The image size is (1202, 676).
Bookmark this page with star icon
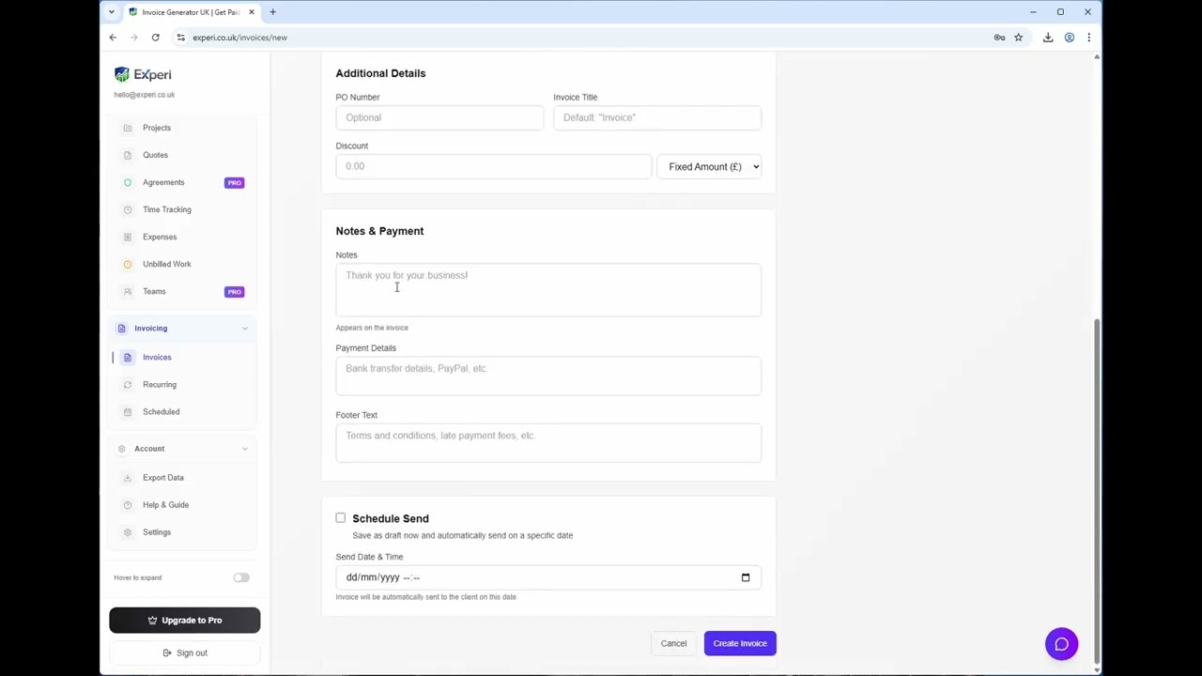[x=1018, y=38]
